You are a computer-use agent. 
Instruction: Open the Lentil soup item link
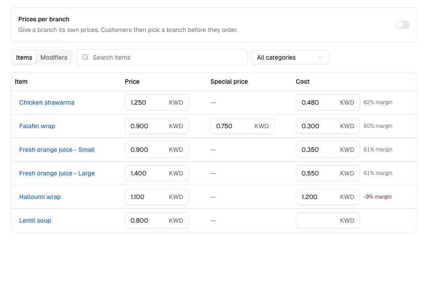click(35, 220)
